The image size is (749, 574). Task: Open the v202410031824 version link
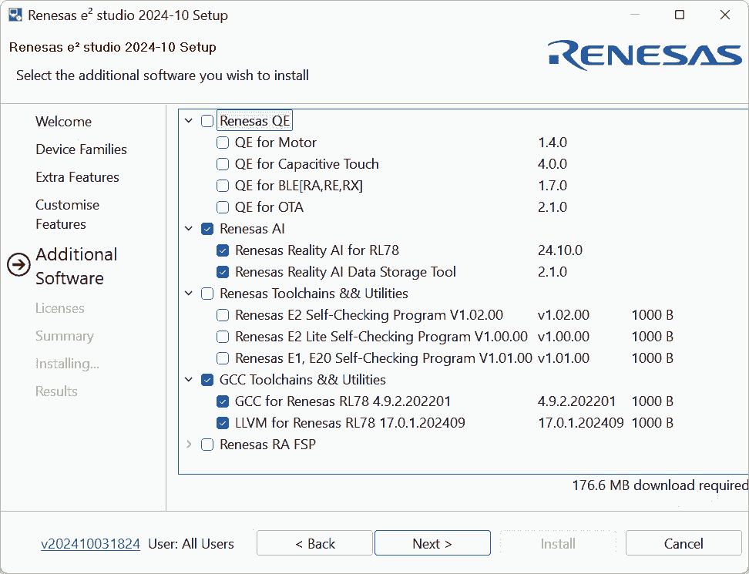90,544
